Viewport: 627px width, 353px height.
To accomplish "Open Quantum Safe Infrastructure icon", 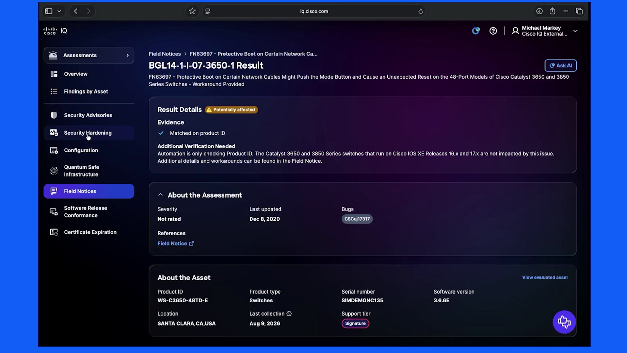I will click(54, 171).
